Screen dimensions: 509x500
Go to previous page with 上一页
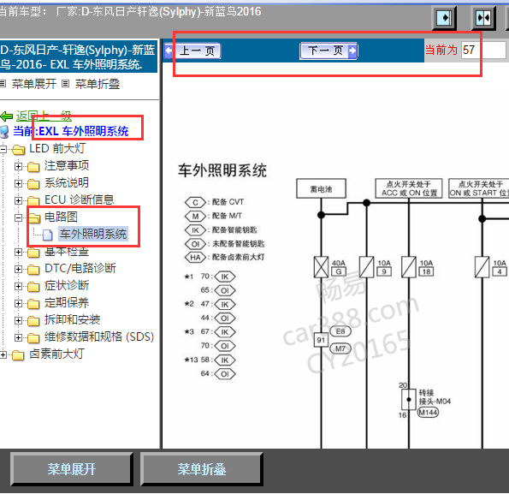pos(192,51)
